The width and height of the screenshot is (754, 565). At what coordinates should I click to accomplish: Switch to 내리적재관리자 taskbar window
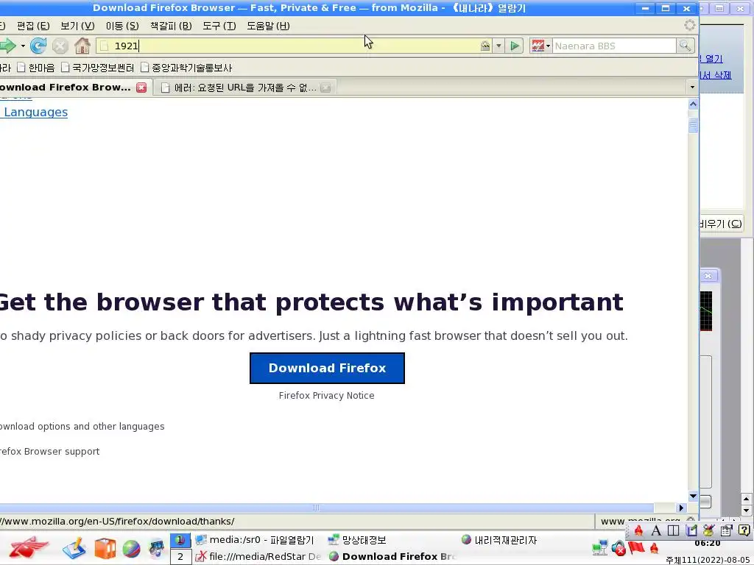click(x=498, y=540)
